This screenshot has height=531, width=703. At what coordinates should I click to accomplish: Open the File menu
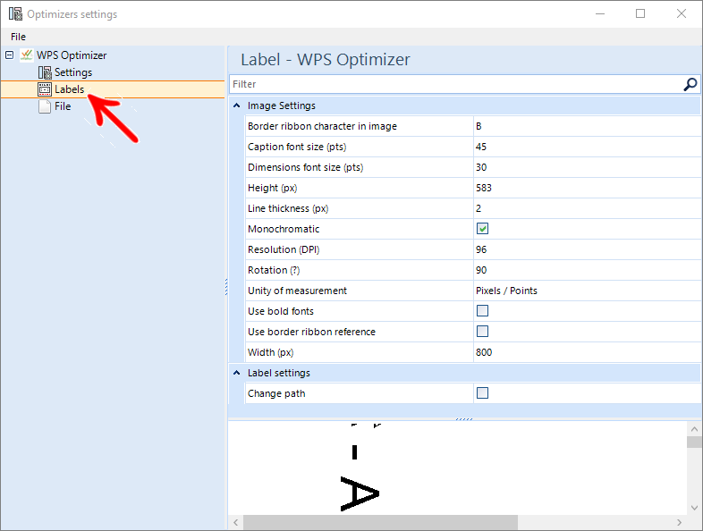[x=18, y=37]
